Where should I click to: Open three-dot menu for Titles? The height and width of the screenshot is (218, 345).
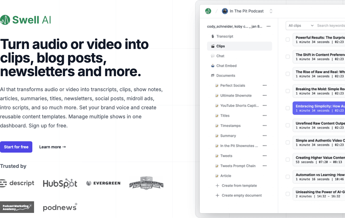[x=264, y=116]
